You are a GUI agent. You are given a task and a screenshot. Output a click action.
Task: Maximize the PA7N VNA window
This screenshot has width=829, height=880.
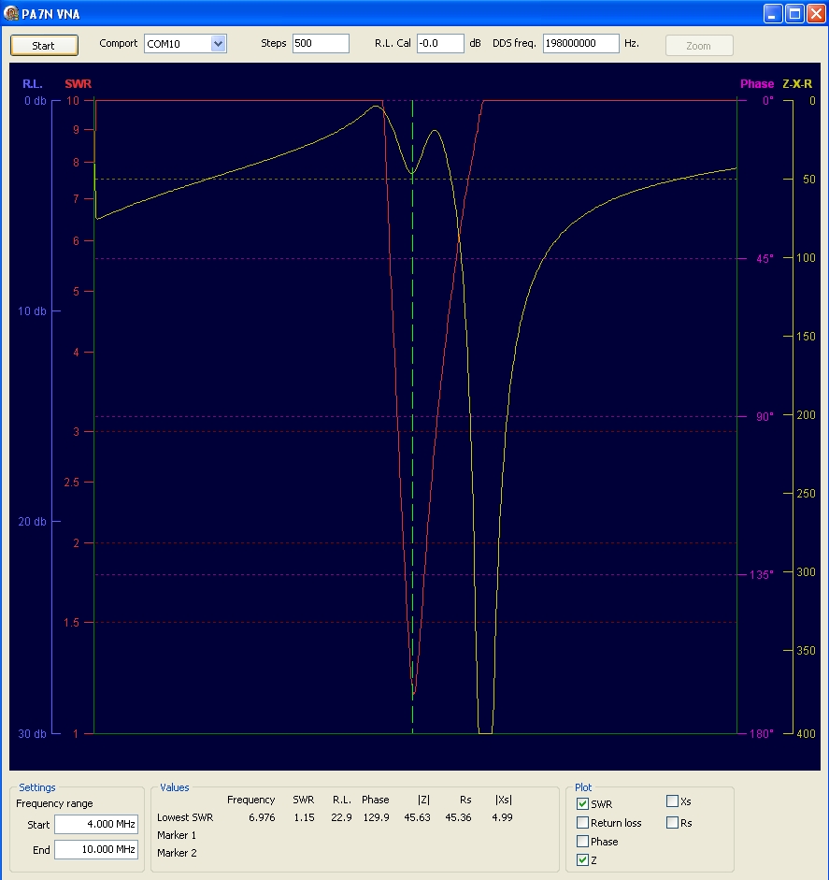point(793,12)
